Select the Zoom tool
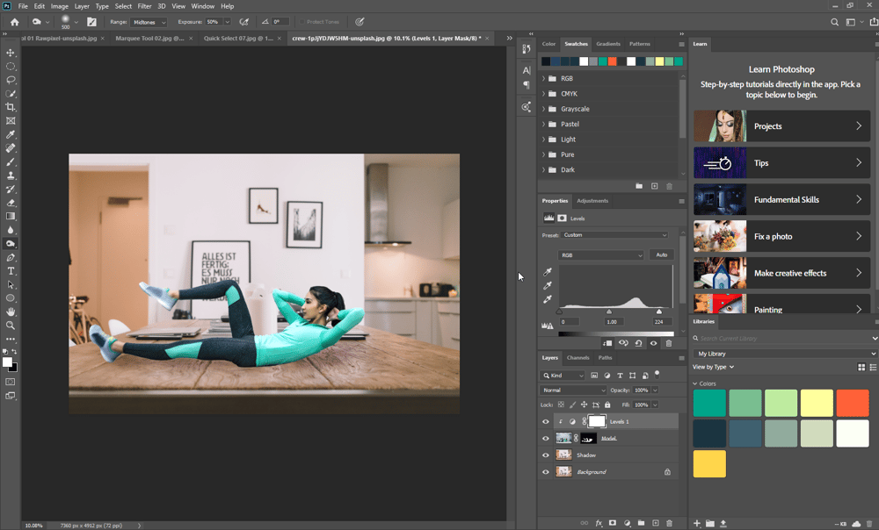The width and height of the screenshot is (879, 530). (x=11, y=325)
